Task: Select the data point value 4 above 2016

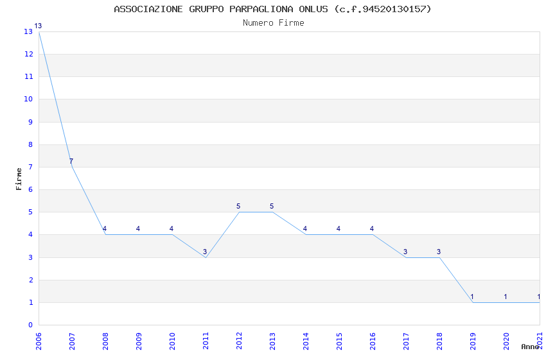Action: tap(372, 229)
